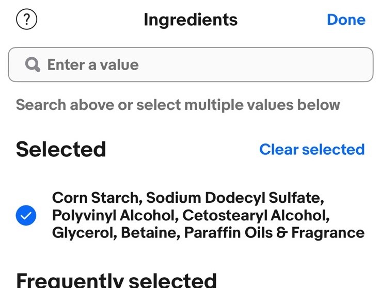380x288 pixels.
Task: Click the Done link at top right
Action: click(346, 20)
